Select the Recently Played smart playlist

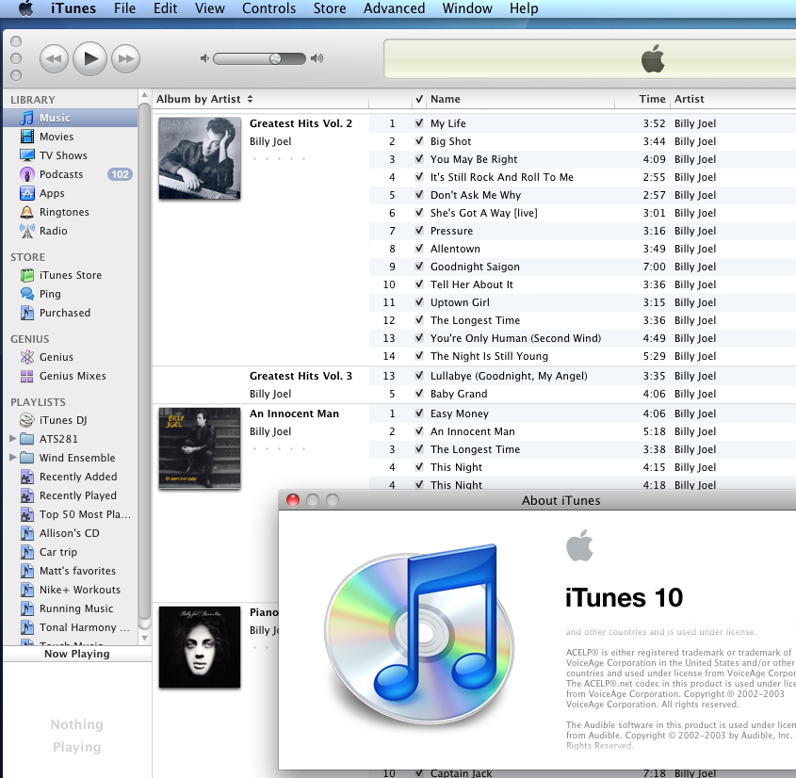point(77,495)
